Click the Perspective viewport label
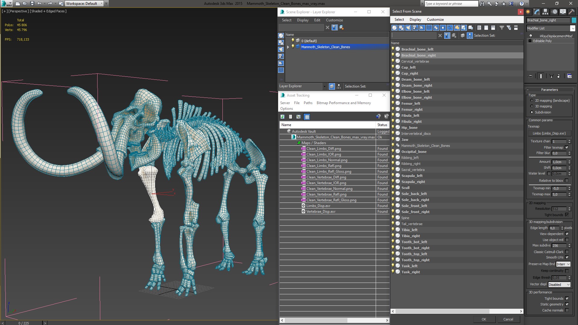The image size is (578, 325). [19, 11]
